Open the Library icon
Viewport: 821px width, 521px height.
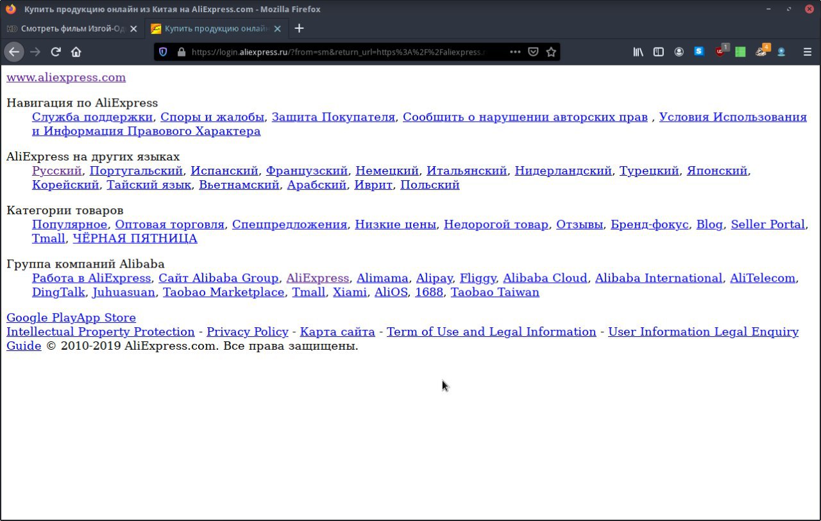638,52
